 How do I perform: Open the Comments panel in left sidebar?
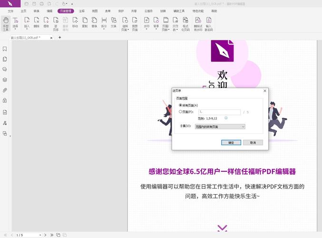coord(5,69)
